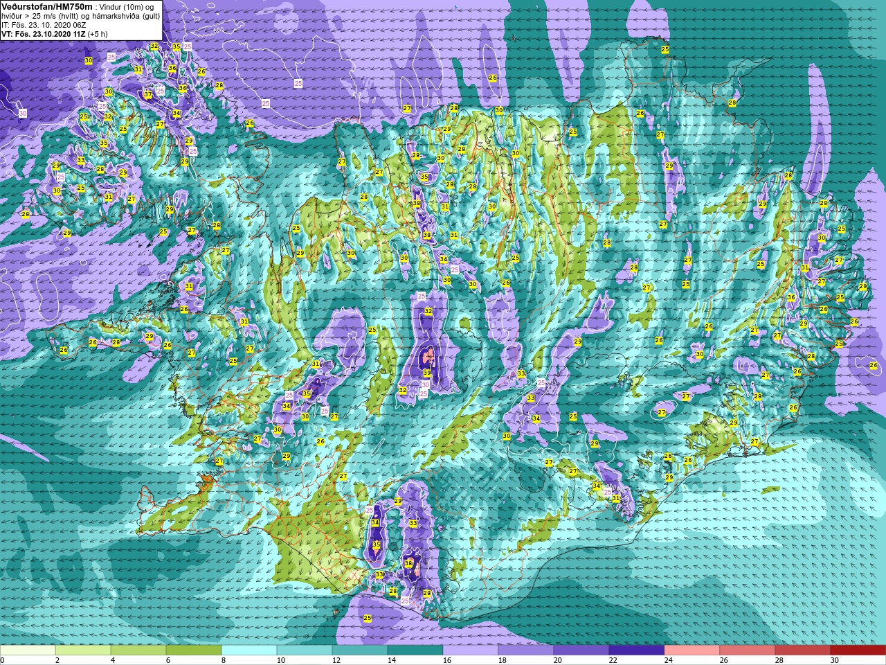Click the yellow '37' gust label on map
The height and width of the screenshot is (665, 886).
click(x=147, y=95)
